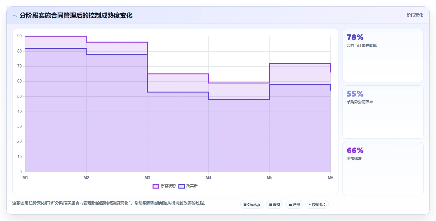Click the M2 axis label

(86, 178)
